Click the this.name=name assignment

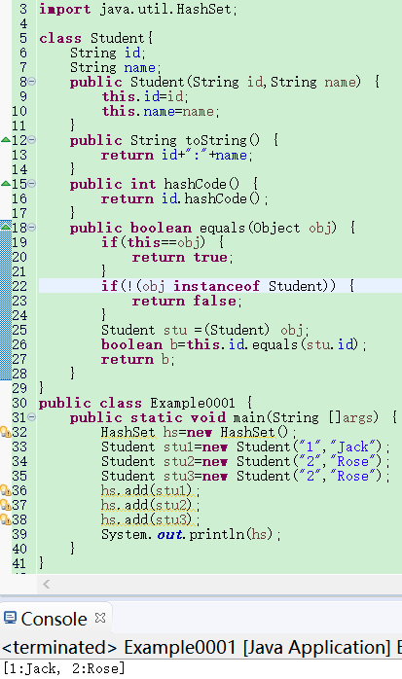click(x=161, y=111)
